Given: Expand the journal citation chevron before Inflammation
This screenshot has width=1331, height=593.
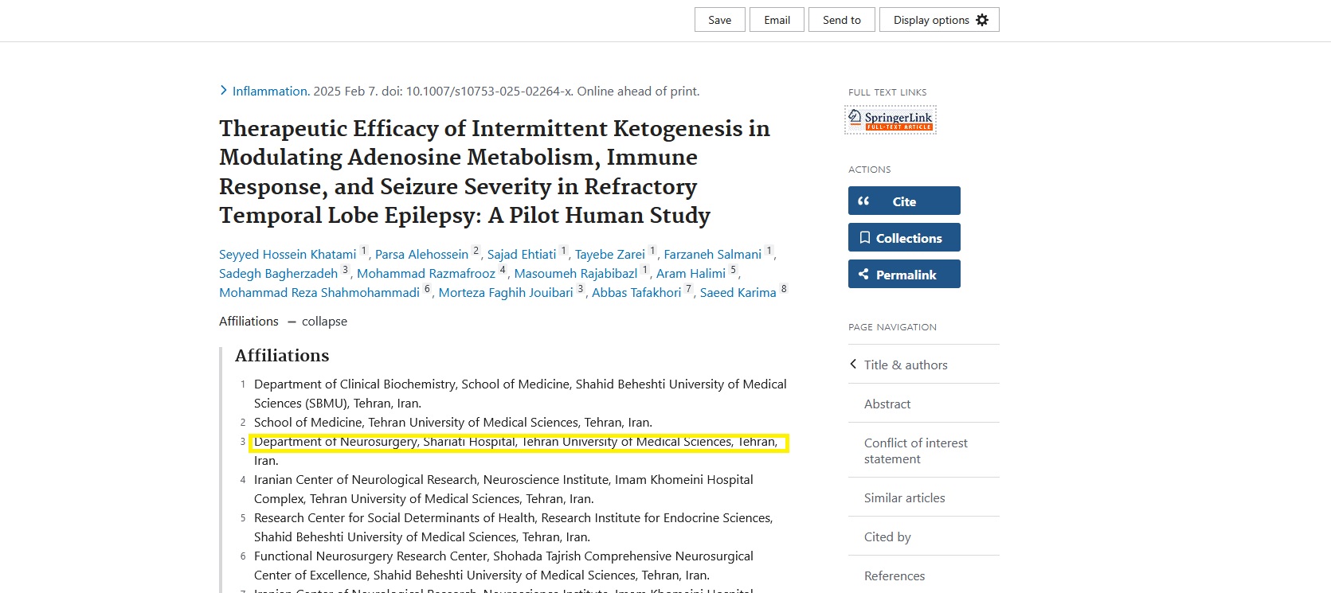Looking at the screenshot, I should 224,91.
